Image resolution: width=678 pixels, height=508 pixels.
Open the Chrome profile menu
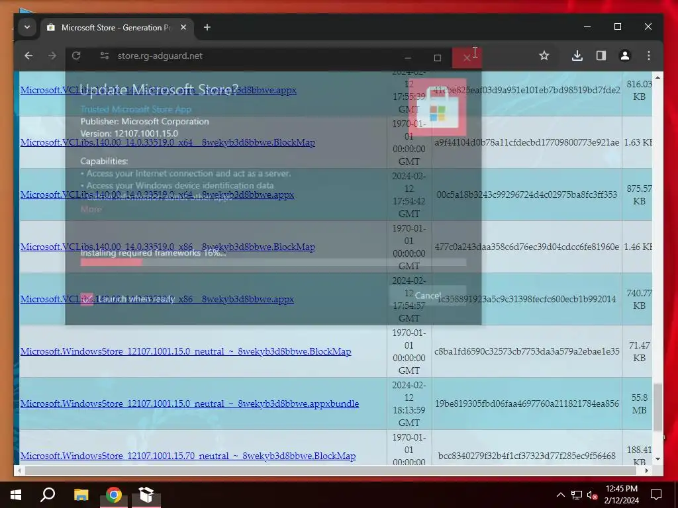point(625,56)
